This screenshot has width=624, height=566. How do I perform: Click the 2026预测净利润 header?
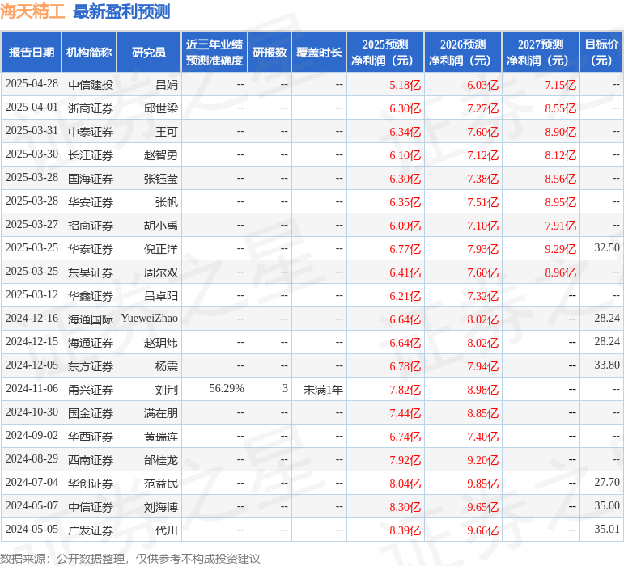[463, 52]
